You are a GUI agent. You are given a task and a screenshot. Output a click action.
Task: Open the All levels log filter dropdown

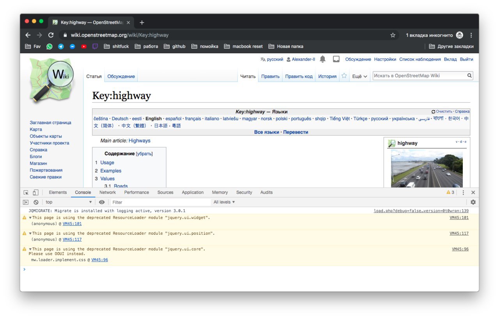(x=224, y=202)
